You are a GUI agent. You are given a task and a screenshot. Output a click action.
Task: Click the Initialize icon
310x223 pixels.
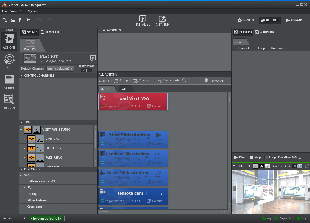[143, 19]
